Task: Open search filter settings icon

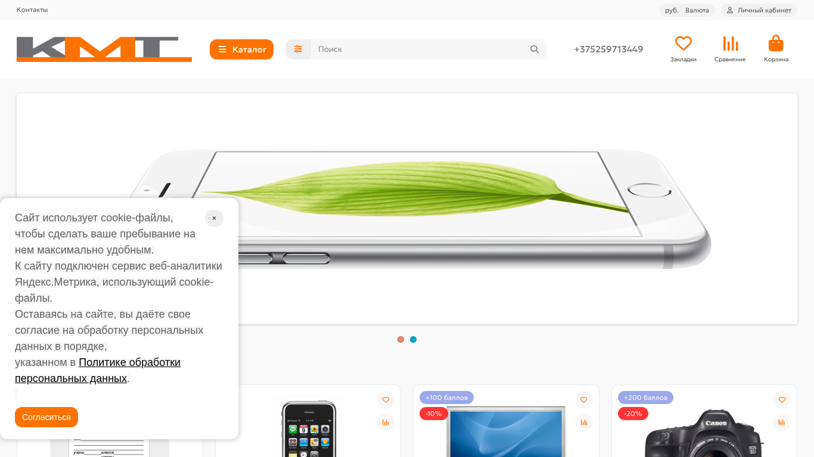Action: click(298, 49)
